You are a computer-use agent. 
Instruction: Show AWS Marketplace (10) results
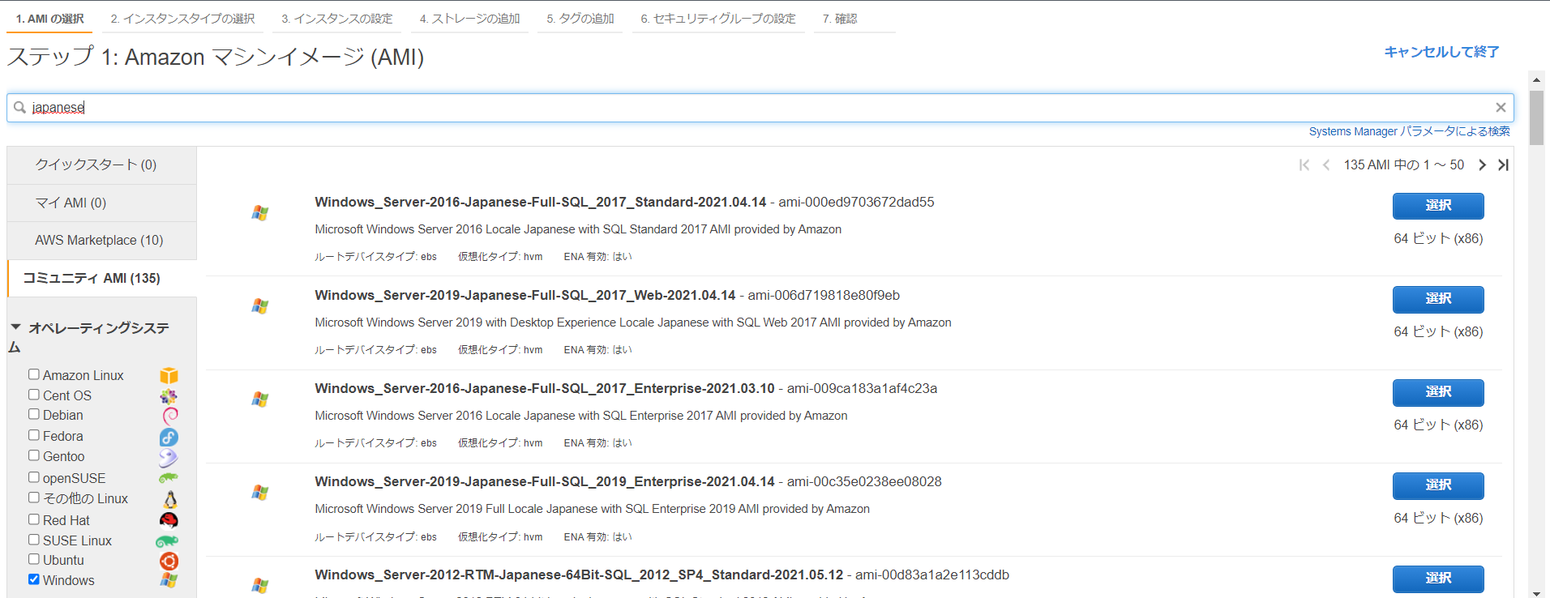pyautogui.click(x=101, y=240)
